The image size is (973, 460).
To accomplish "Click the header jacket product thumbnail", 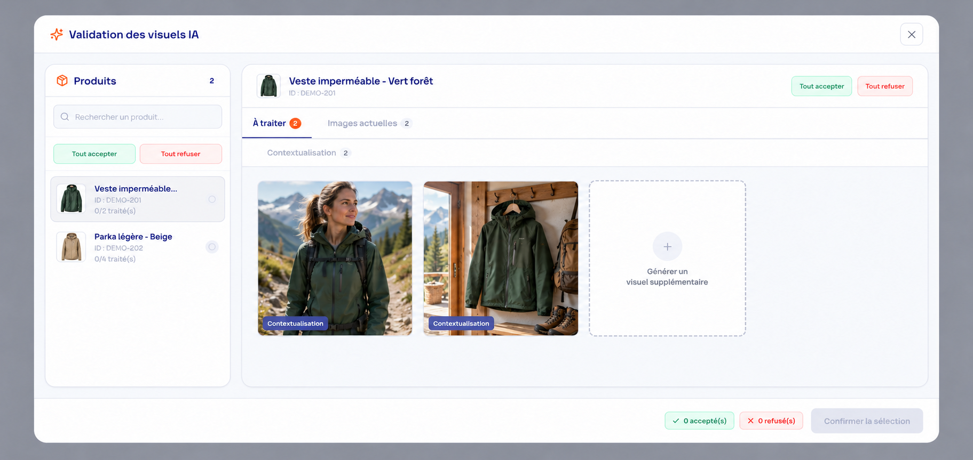I will tap(268, 86).
